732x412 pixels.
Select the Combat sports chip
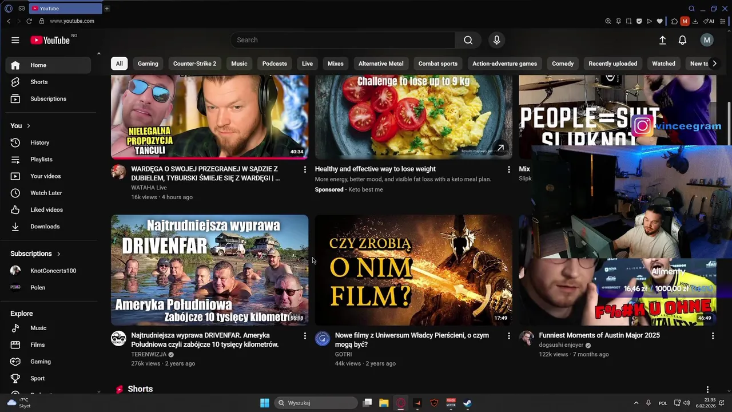click(438, 64)
